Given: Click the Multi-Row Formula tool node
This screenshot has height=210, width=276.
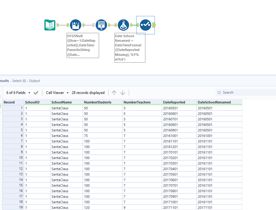Looking at the screenshot, I should [75, 25].
